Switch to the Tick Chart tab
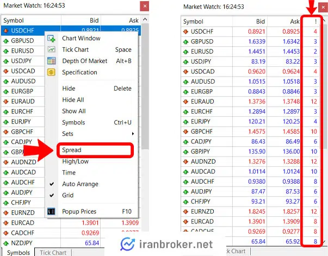 click(53, 252)
